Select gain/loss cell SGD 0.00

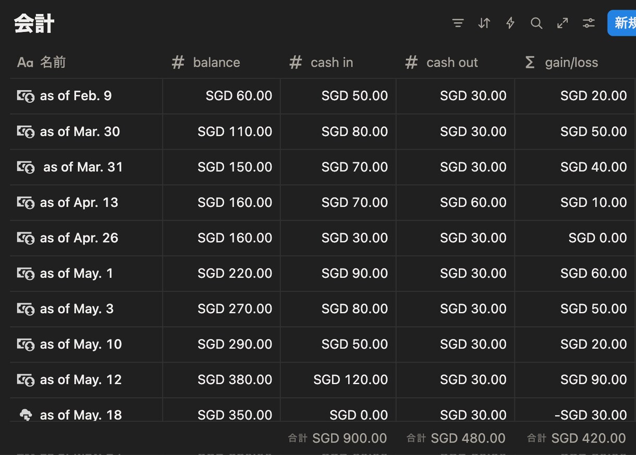pos(576,238)
